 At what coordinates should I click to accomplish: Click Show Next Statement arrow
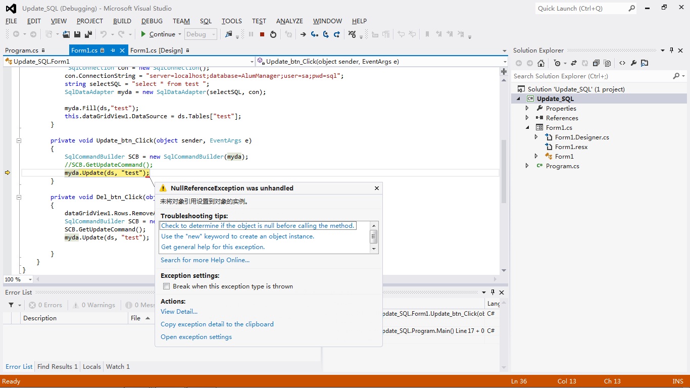click(x=303, y=34)
